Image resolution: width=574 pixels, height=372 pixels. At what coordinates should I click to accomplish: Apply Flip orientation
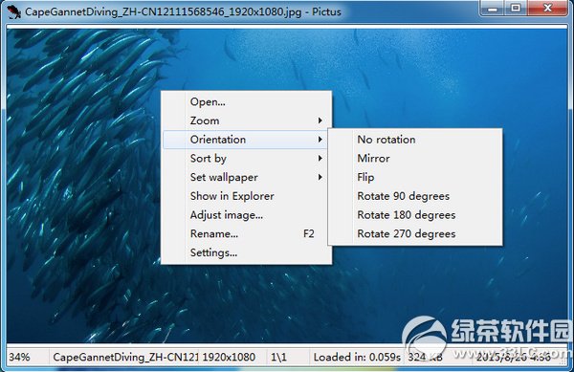coord(415,178)
